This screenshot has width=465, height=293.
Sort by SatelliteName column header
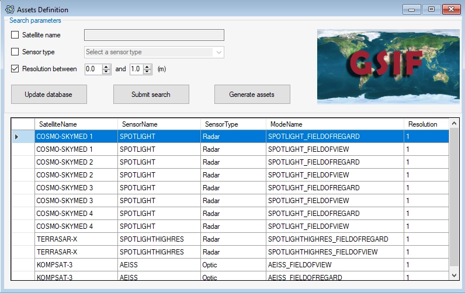coord(76,124)
